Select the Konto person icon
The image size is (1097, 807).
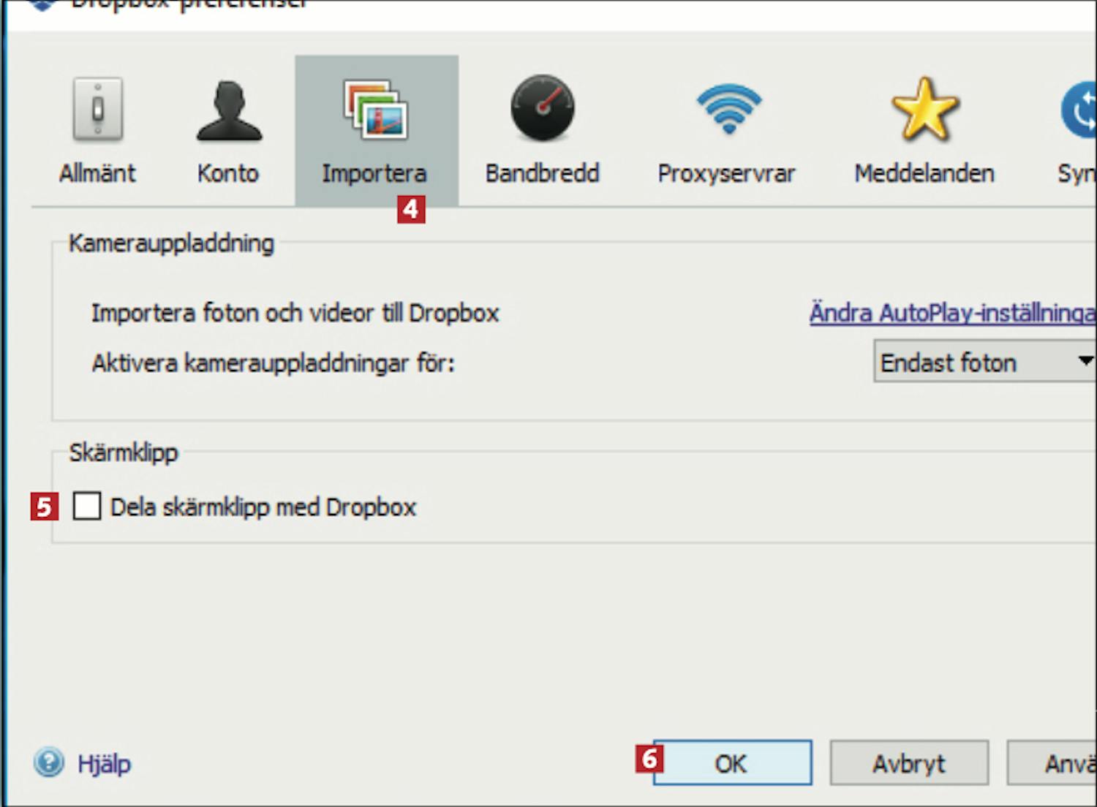coord(229,111)
